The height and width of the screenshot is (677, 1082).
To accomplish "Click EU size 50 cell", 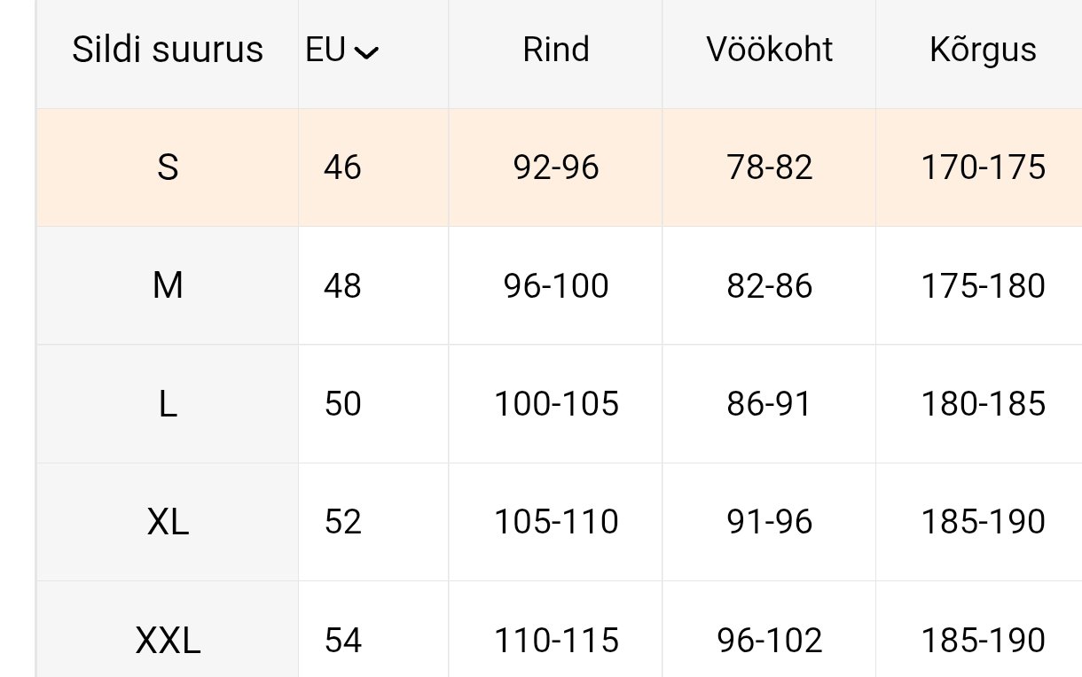I will tap(342, 404).
